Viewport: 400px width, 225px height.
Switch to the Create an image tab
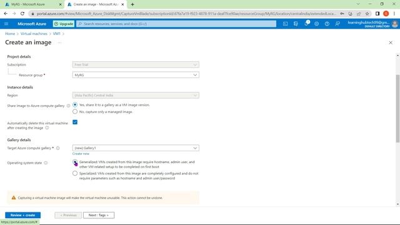(x=96, y=4)
